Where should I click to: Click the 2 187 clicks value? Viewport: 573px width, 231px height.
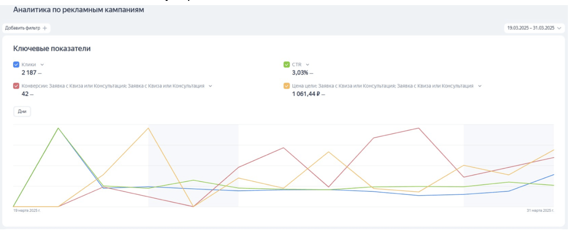pyautogui.click(x=29, y=72)
